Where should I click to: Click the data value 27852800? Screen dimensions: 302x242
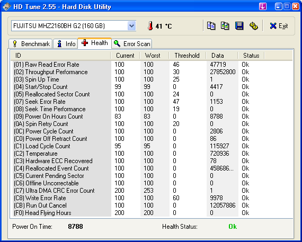(223, 72)
